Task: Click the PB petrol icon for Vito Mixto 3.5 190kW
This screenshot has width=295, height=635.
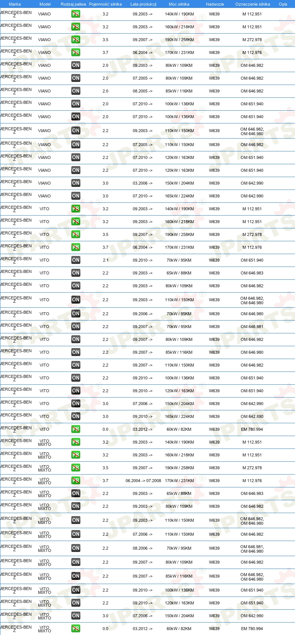Action: click(x=76, y=468)
